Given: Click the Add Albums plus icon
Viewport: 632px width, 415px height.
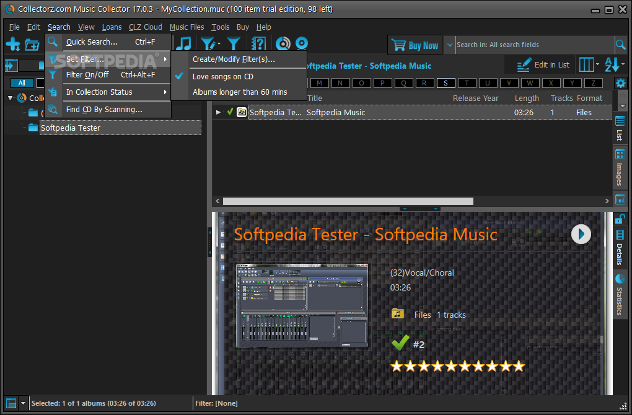Looking at the screenshot, I should (x=12, y=44).
